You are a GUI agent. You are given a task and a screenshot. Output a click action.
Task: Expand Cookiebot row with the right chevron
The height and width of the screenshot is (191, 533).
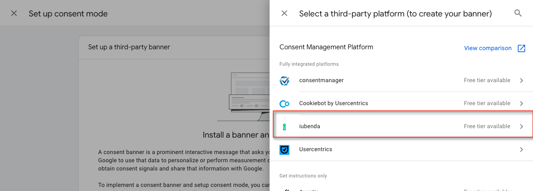(x=521, y=104)
